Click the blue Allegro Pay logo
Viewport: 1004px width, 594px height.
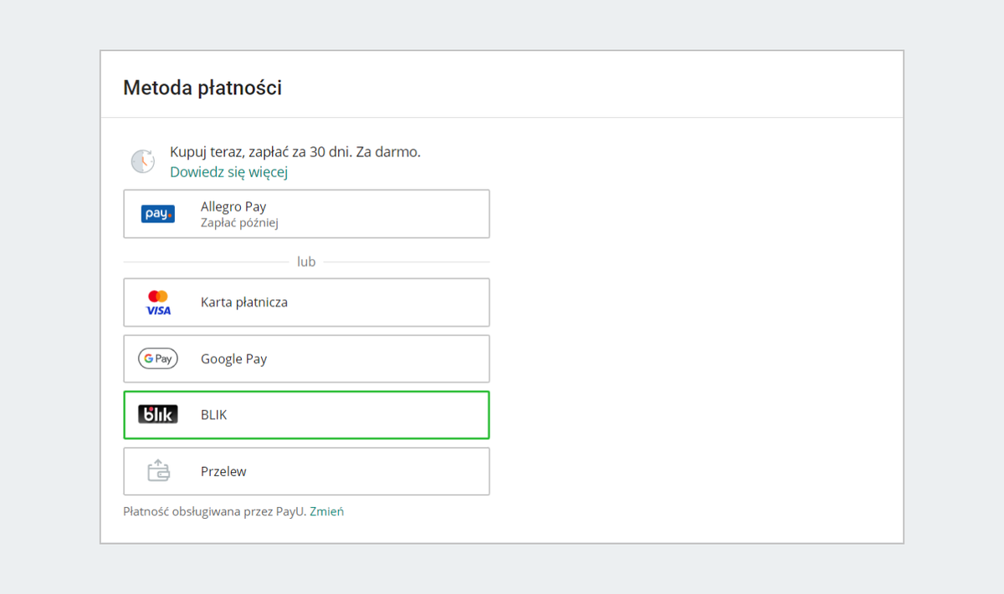click(158, 214)
